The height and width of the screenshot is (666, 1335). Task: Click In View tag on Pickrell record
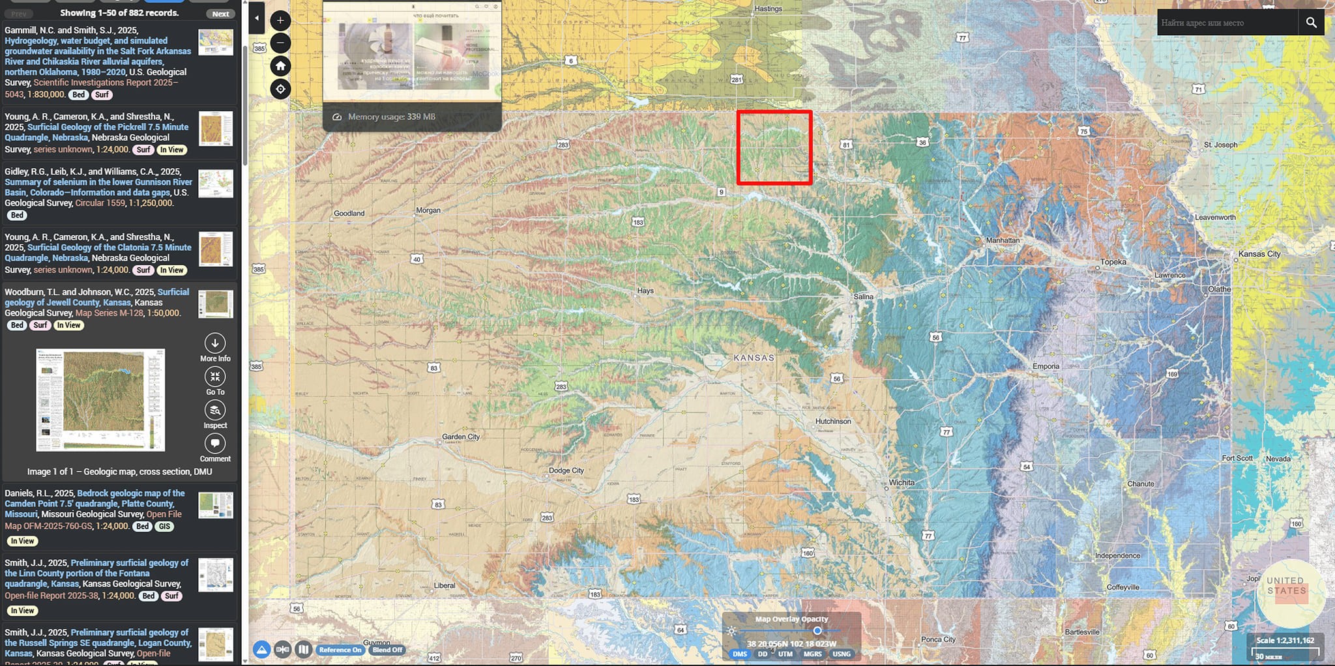(x=171, y=150)
